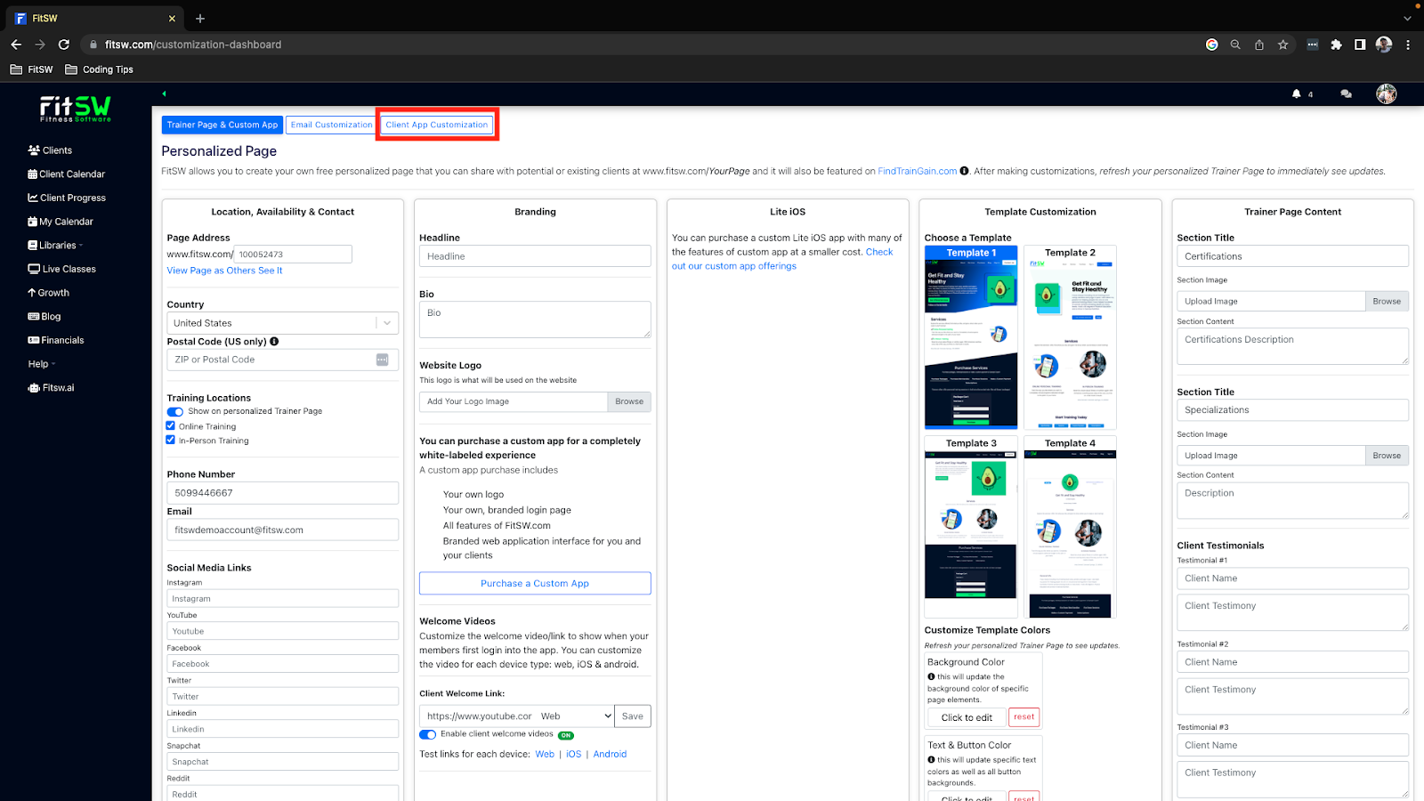This screenshot has height=801, width=1424.
Task: Choose the Template 1 thumbnail
Action: [971, 337]
